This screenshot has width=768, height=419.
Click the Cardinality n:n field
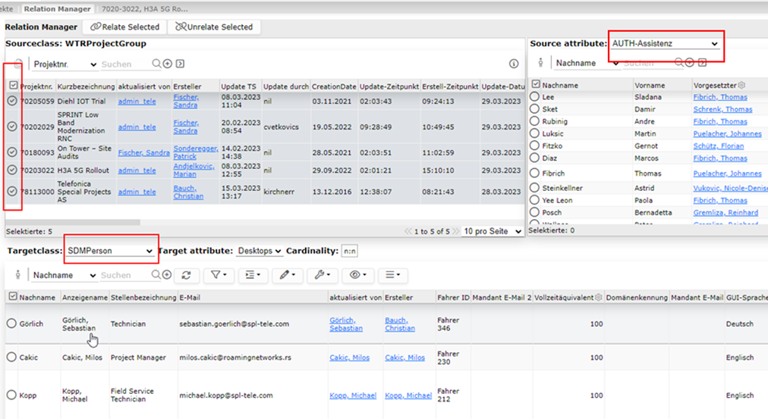coord(349,251)
